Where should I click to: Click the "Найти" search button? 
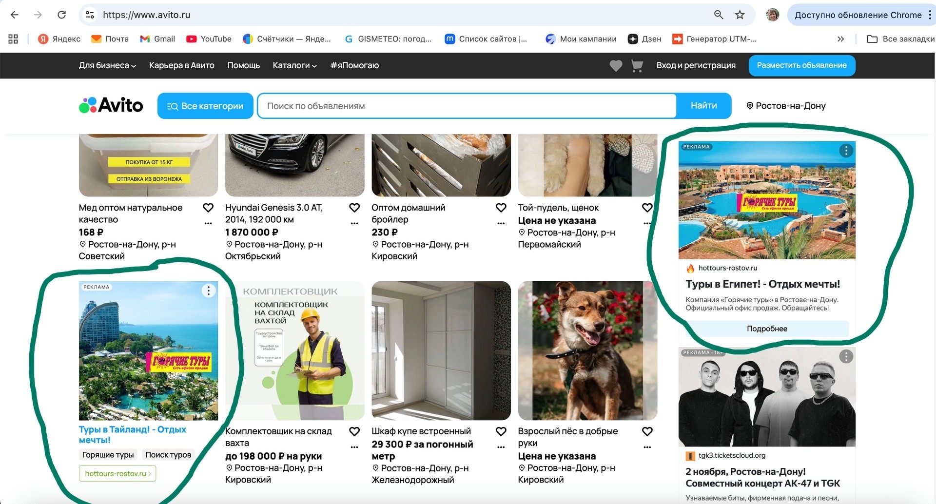[703, 106]
